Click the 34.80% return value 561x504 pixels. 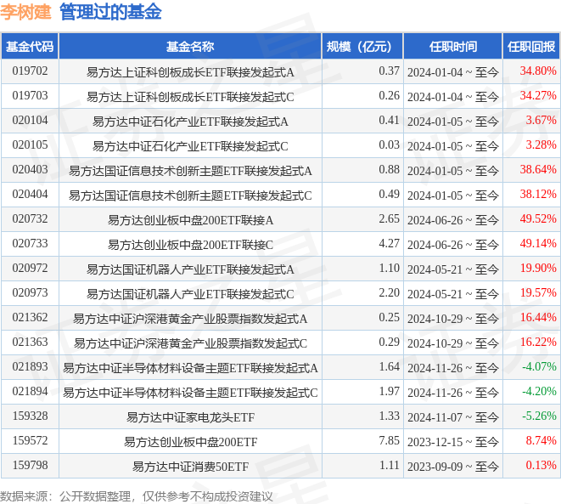[538, 71]
